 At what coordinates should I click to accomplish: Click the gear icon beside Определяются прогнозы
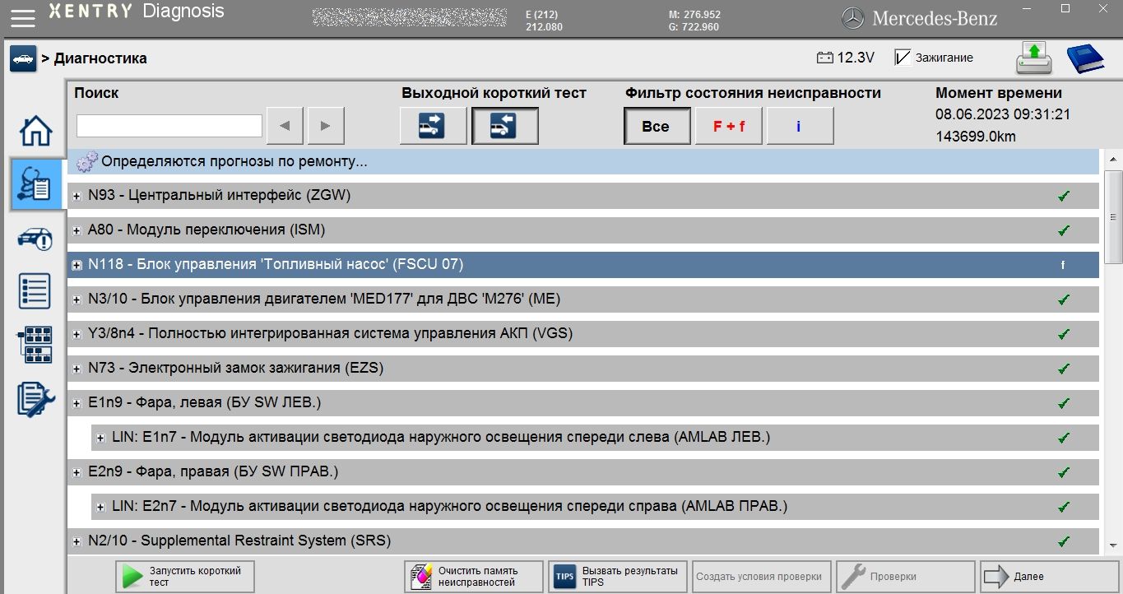pos(86,162)
